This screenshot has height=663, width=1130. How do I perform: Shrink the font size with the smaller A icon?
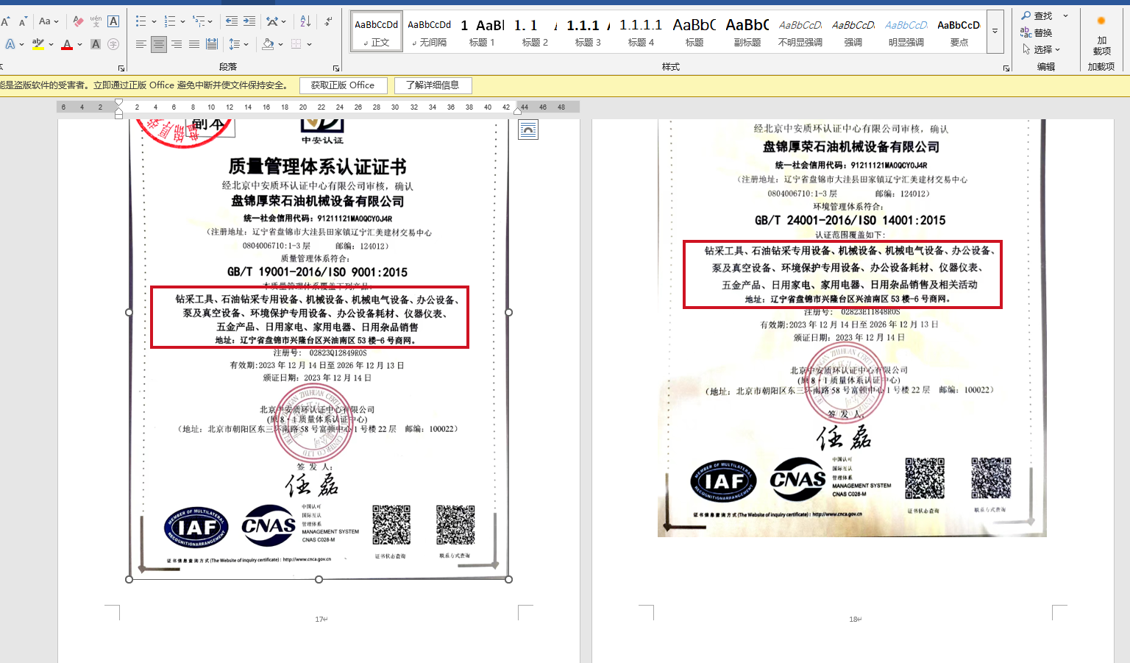[x=23, y=21]
